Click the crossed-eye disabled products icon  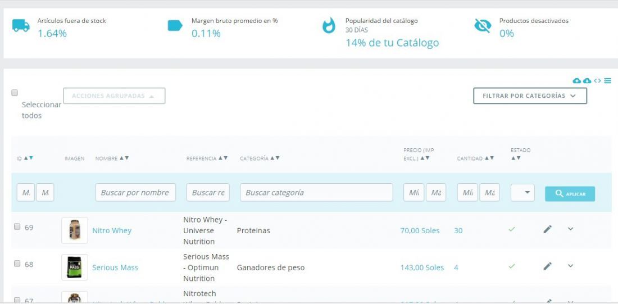pyautogui.click(x=483, y=26)
